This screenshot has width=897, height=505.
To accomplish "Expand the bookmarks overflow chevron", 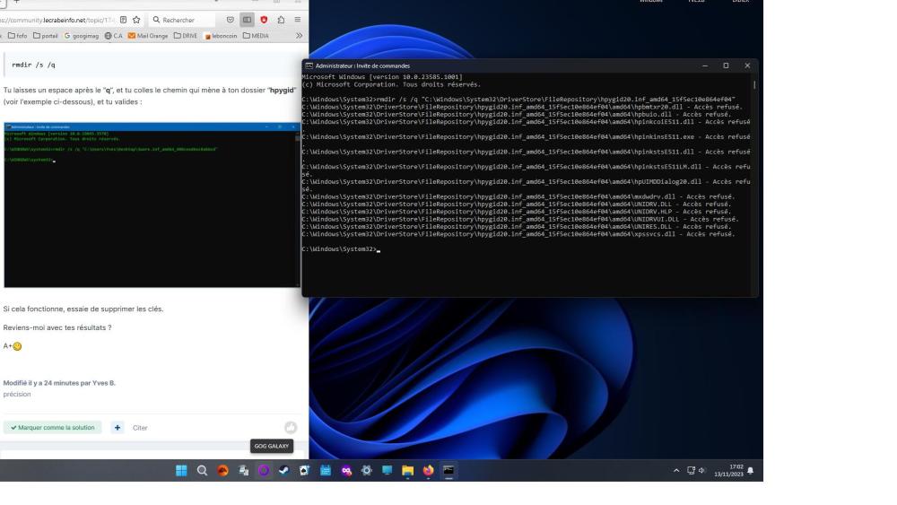I will click(299, 35).
